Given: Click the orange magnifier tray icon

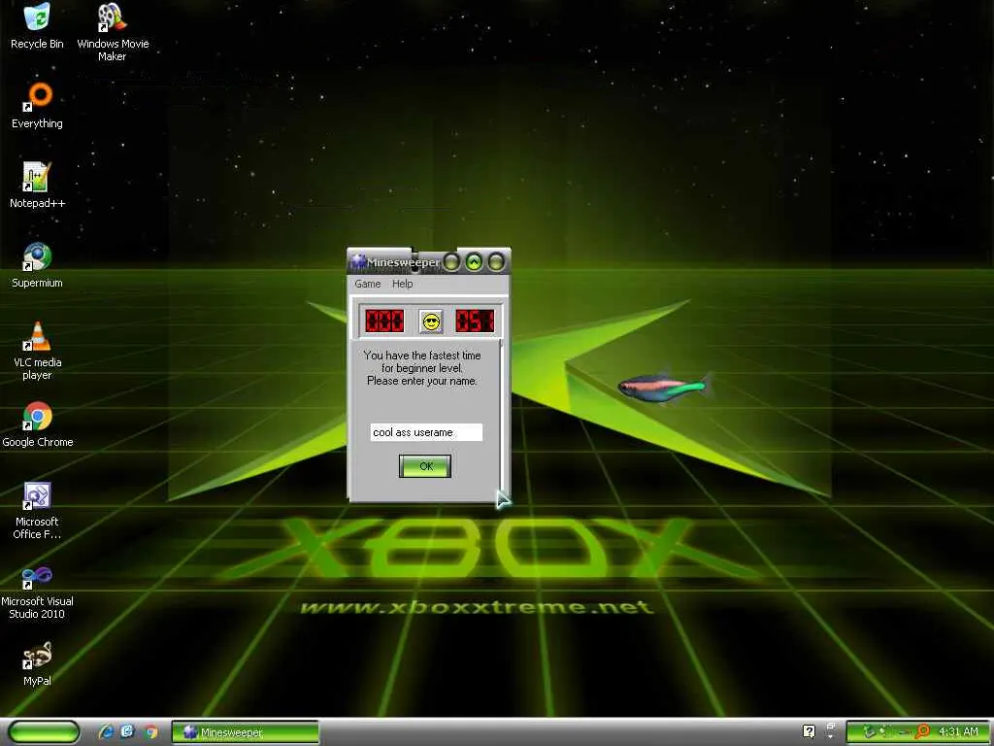Looking at the screenshot, I should pyautogui.click(x=922, y=731).
